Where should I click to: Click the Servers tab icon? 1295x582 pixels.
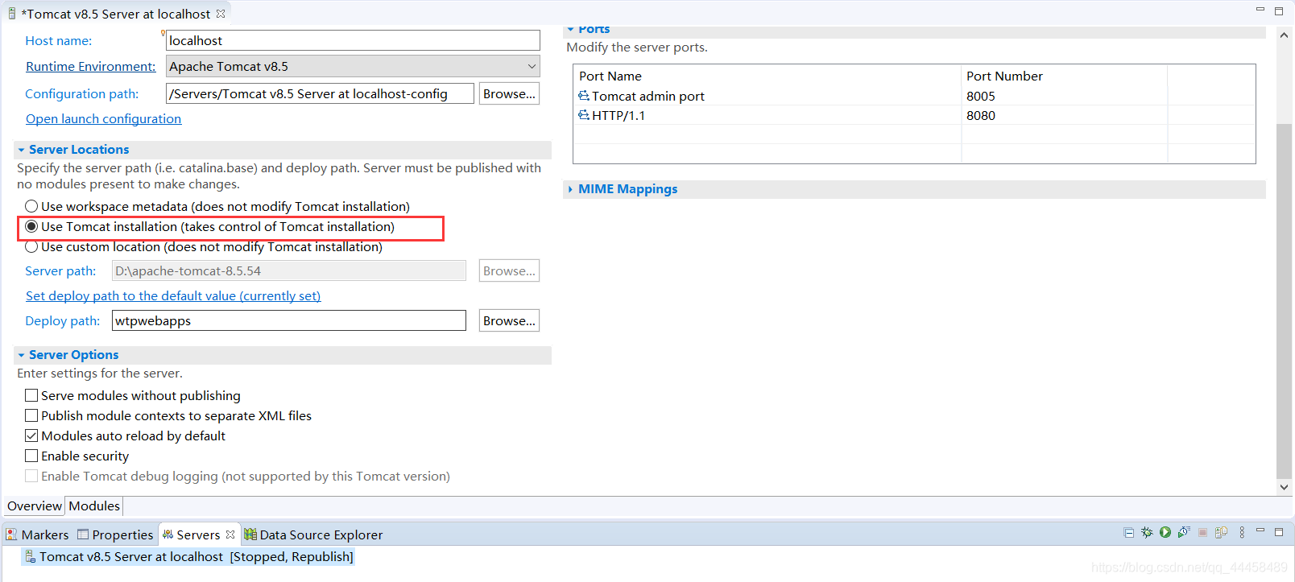click(x=168, y=535)
